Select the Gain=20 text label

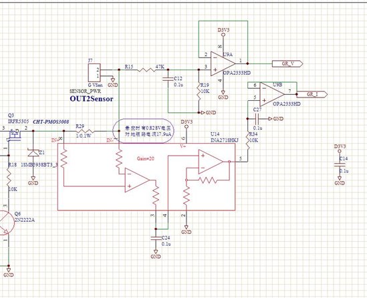point(146,158)
